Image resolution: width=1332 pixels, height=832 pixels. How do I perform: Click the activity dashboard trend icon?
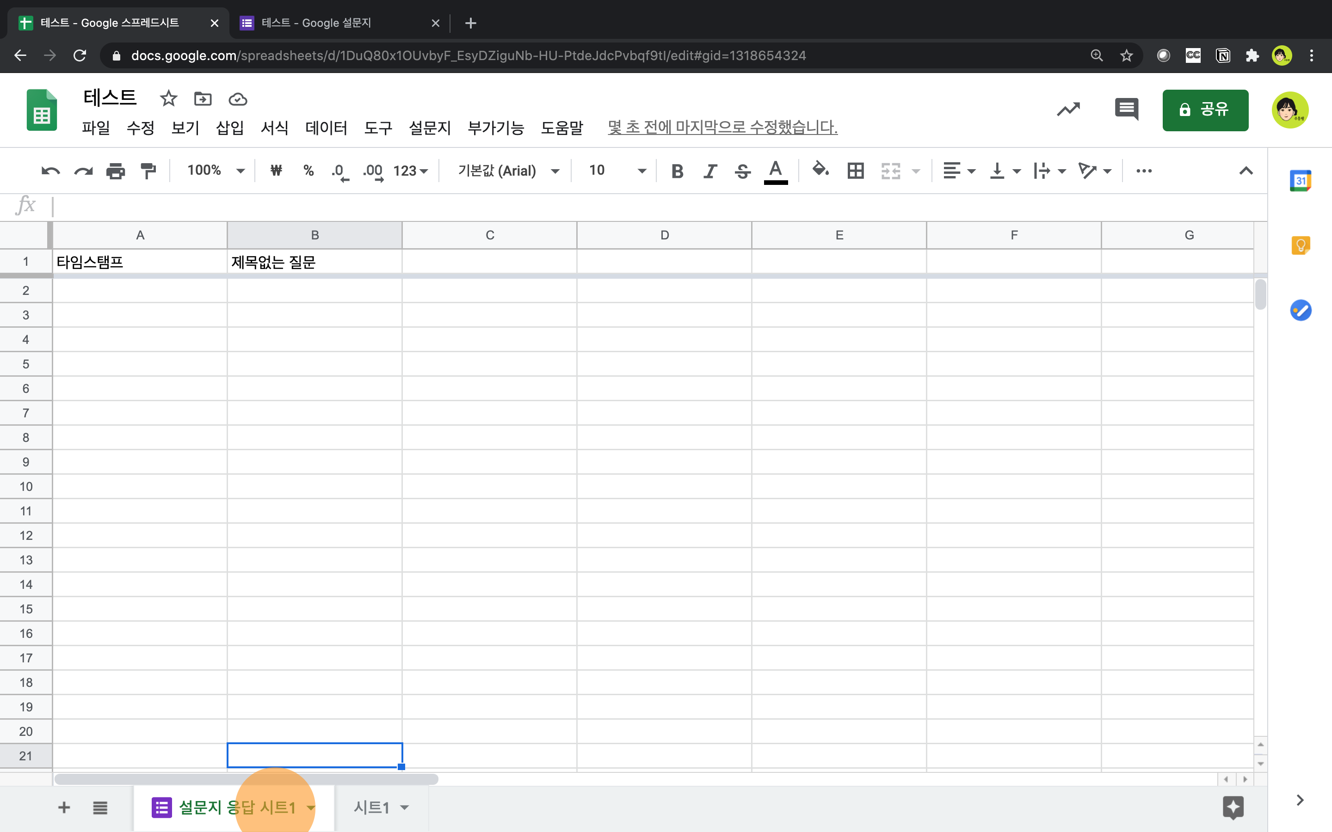pyautogui.click(x=1068, y=109)
